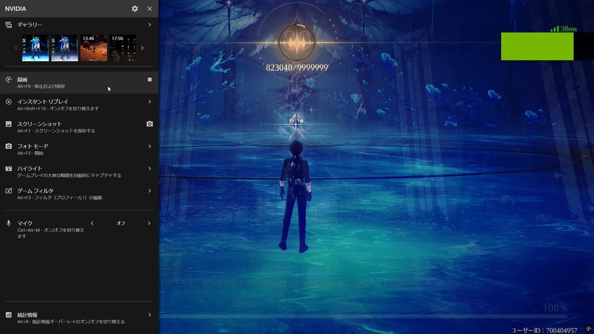This screenshot has height=334, width=594.
Task: Click the 統計情報 bar chart icon
Action: (x=8, y=315)
